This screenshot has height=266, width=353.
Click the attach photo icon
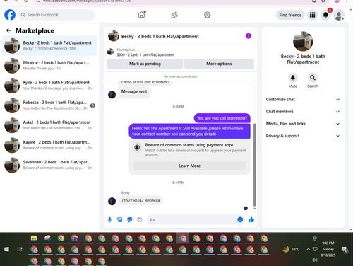[120, 220]
